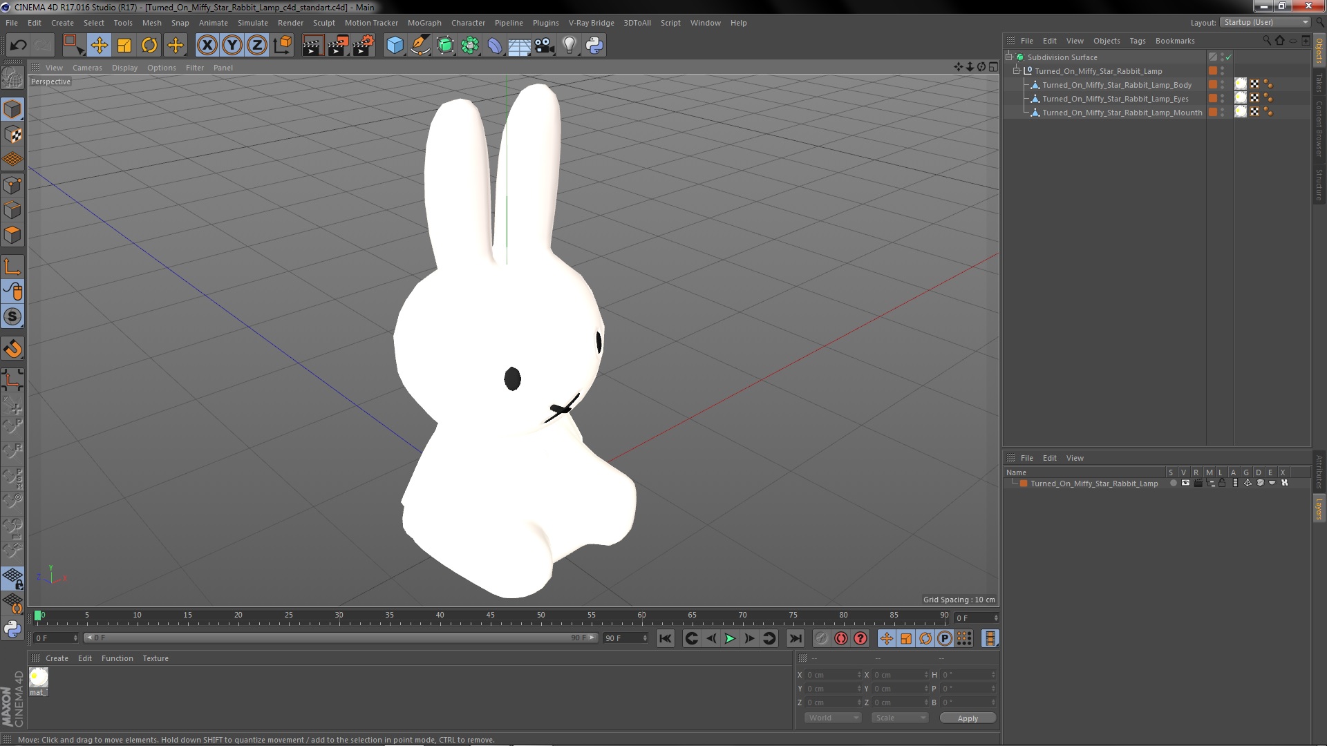Click the mat material thumbnail
Image resolution: width=1327 pixels, height=746 pixels.
point(39,678)
